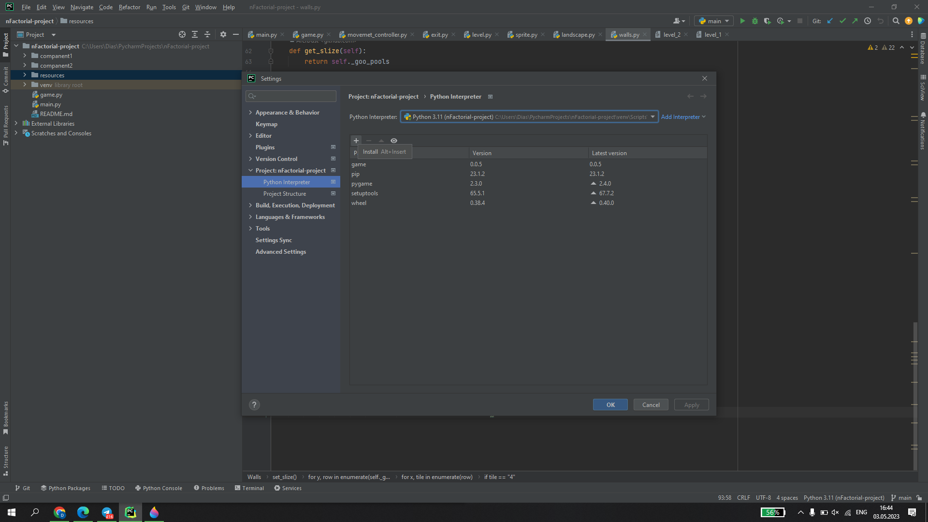This screenshot has width=928, height=522.
Task: Open Python Interpreter dropdown in settings
Action: (652, 117)
